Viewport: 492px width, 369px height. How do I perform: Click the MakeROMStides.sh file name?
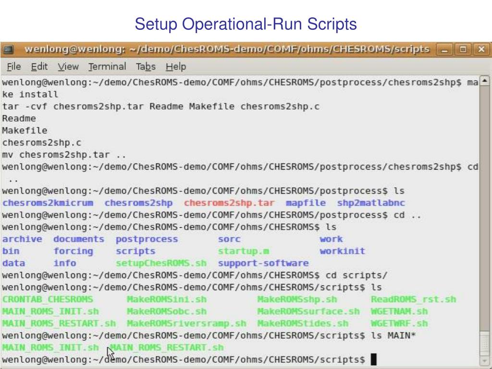tap(303, 323)
